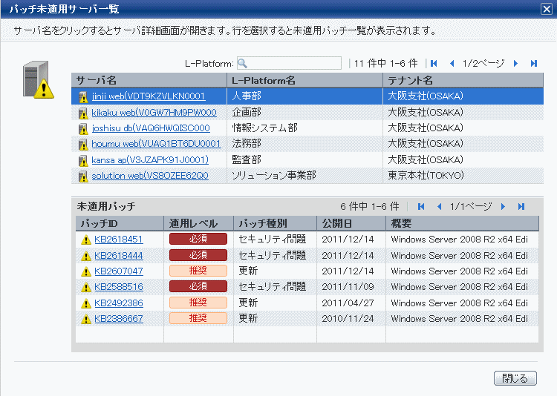
Task: Open patch KB2588516 link
Action: [119, 287]
